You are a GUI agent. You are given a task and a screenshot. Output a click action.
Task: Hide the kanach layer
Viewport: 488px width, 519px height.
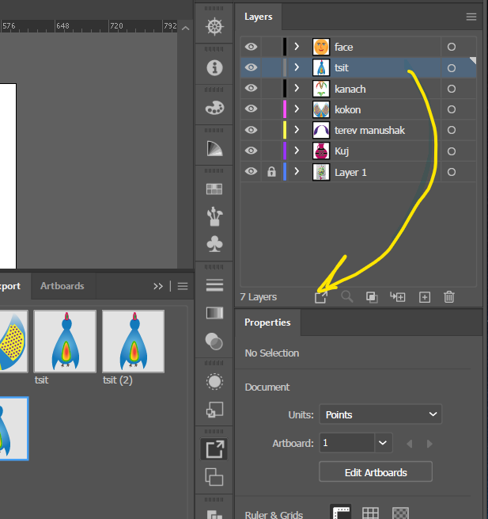[251, 88]
